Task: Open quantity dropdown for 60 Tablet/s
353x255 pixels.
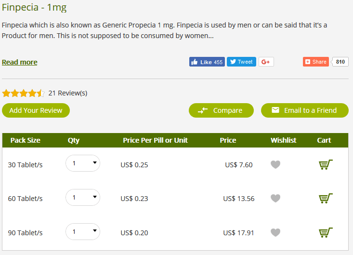Action: 83,197
